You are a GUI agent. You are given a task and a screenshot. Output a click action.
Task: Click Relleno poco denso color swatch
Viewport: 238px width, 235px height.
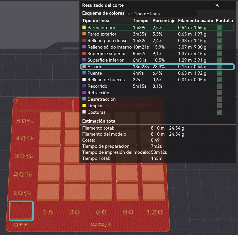pos(84,40)
